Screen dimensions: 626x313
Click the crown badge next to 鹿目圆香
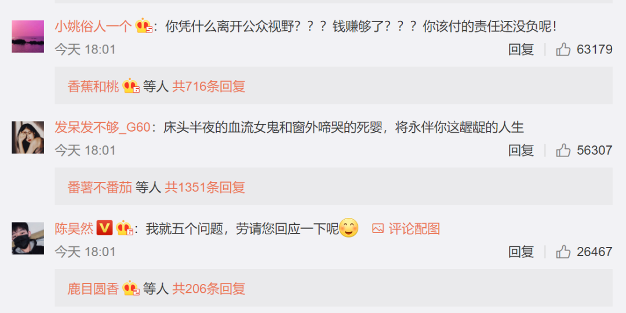point(130,288)
